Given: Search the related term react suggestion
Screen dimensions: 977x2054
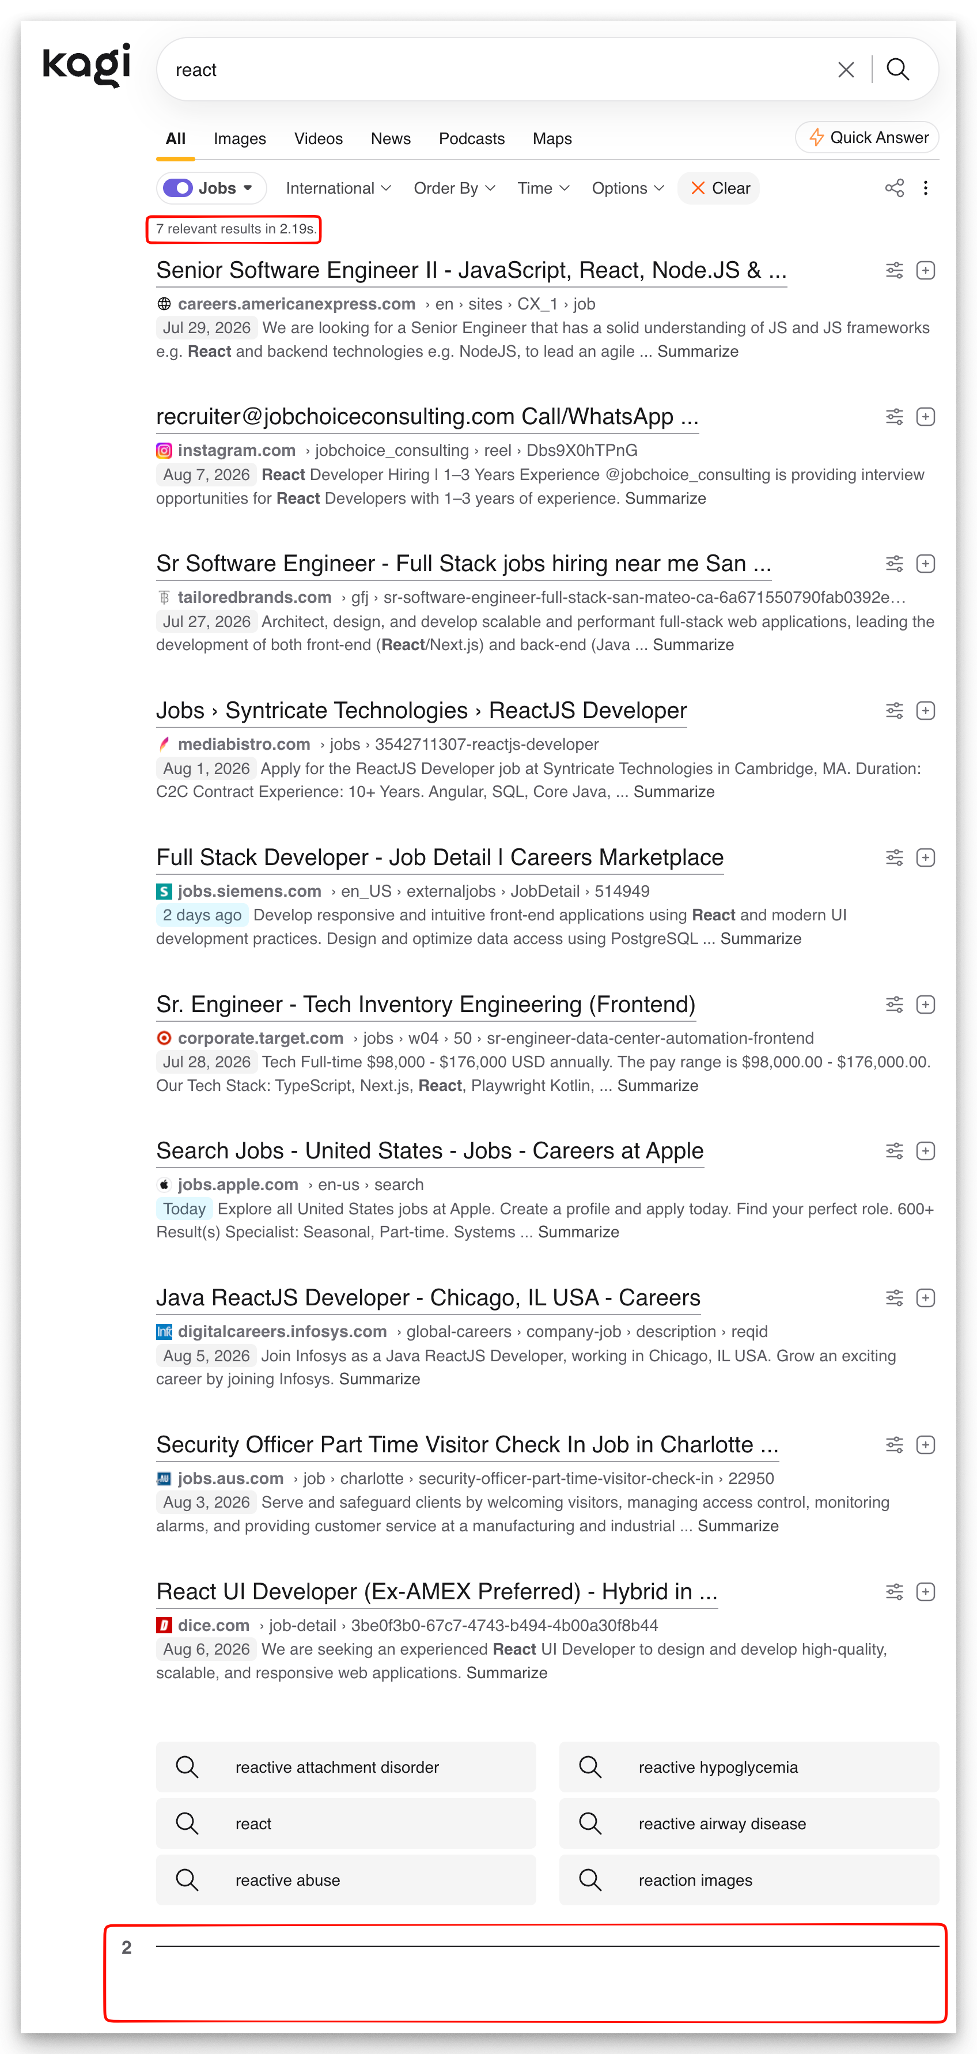Looking at the screenshot, I should pos(346,1823).
